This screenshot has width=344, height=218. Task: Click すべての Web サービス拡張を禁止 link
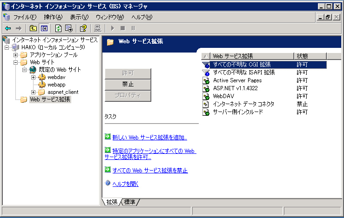point(150,171)
